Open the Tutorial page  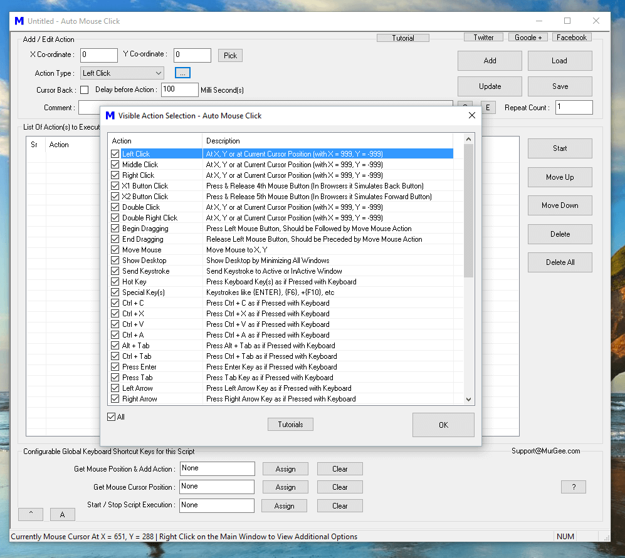point(402,37)
